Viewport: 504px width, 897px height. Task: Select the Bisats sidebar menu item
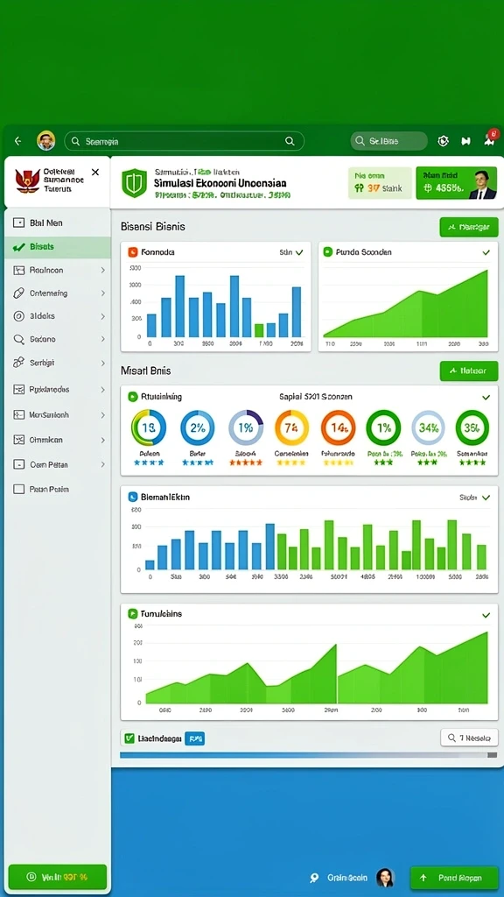pos(57,247)
